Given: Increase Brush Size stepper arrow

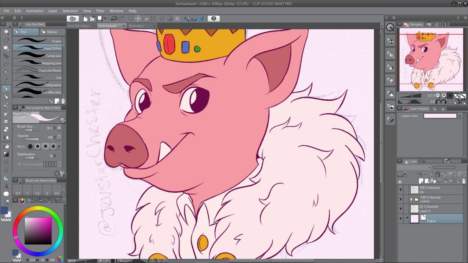Looking at the screenshot, I should 55,127.
